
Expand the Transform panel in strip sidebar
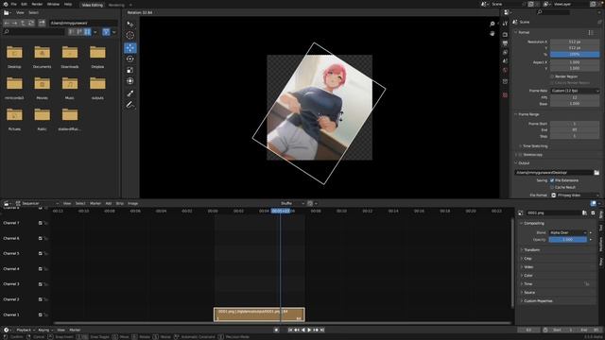(531, 249)
